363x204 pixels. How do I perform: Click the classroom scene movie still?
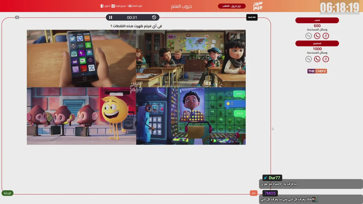point(191,58)
